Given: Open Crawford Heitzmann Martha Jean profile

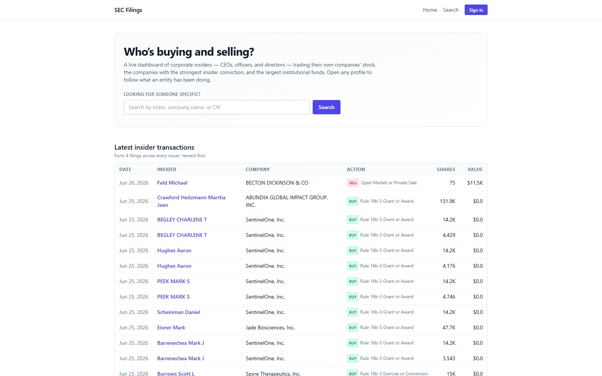Looking at the screenshot, I should coord(191,201).
